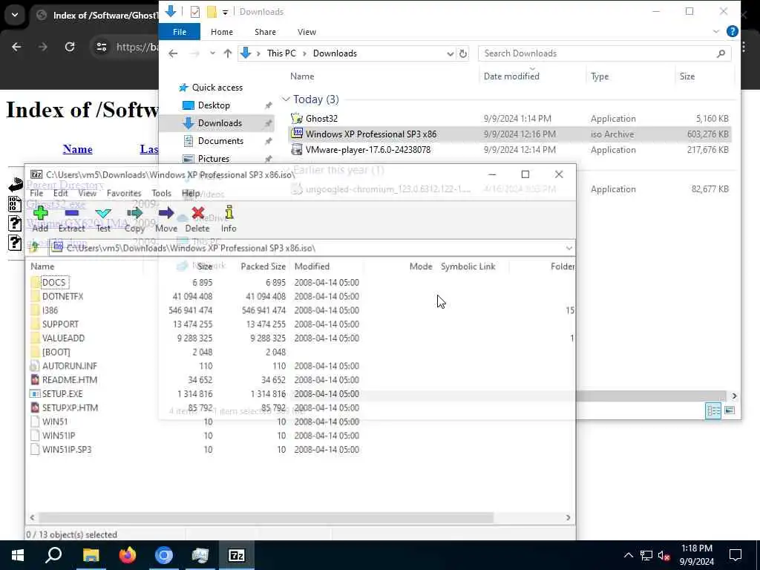
Task: Open the Explorer Share ribbon tab
Action: point(265,31)
